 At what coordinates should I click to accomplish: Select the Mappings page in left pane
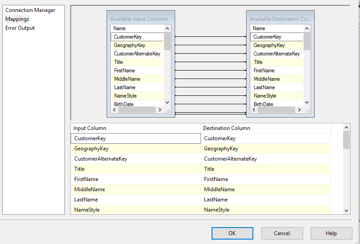coord(17,19)
